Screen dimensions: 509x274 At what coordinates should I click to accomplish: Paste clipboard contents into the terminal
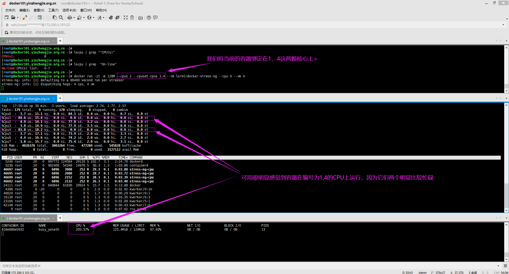[55, 17]
